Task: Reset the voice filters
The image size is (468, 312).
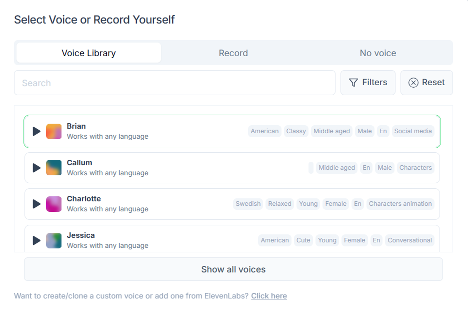Action: click(x=426, y=83)
